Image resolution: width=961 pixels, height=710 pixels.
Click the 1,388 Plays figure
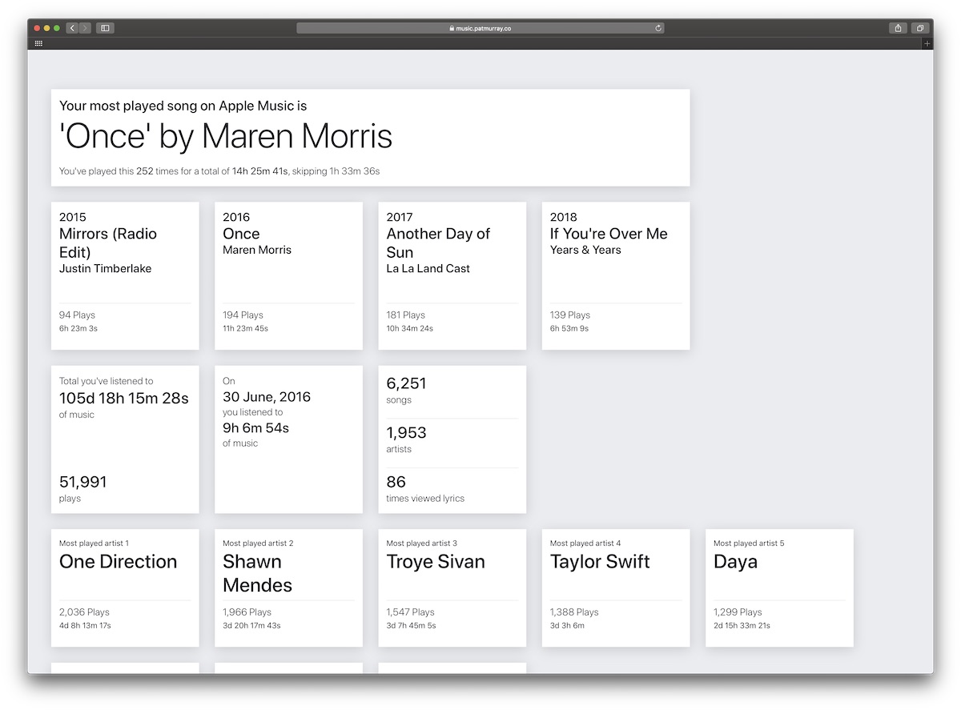click(x=574, y=612)
